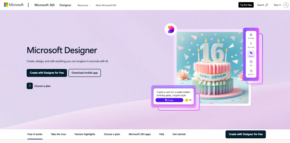Viewport: 290px width, 143px height.
Task: Select the Brand kit icon
Action: coord(251,71)
